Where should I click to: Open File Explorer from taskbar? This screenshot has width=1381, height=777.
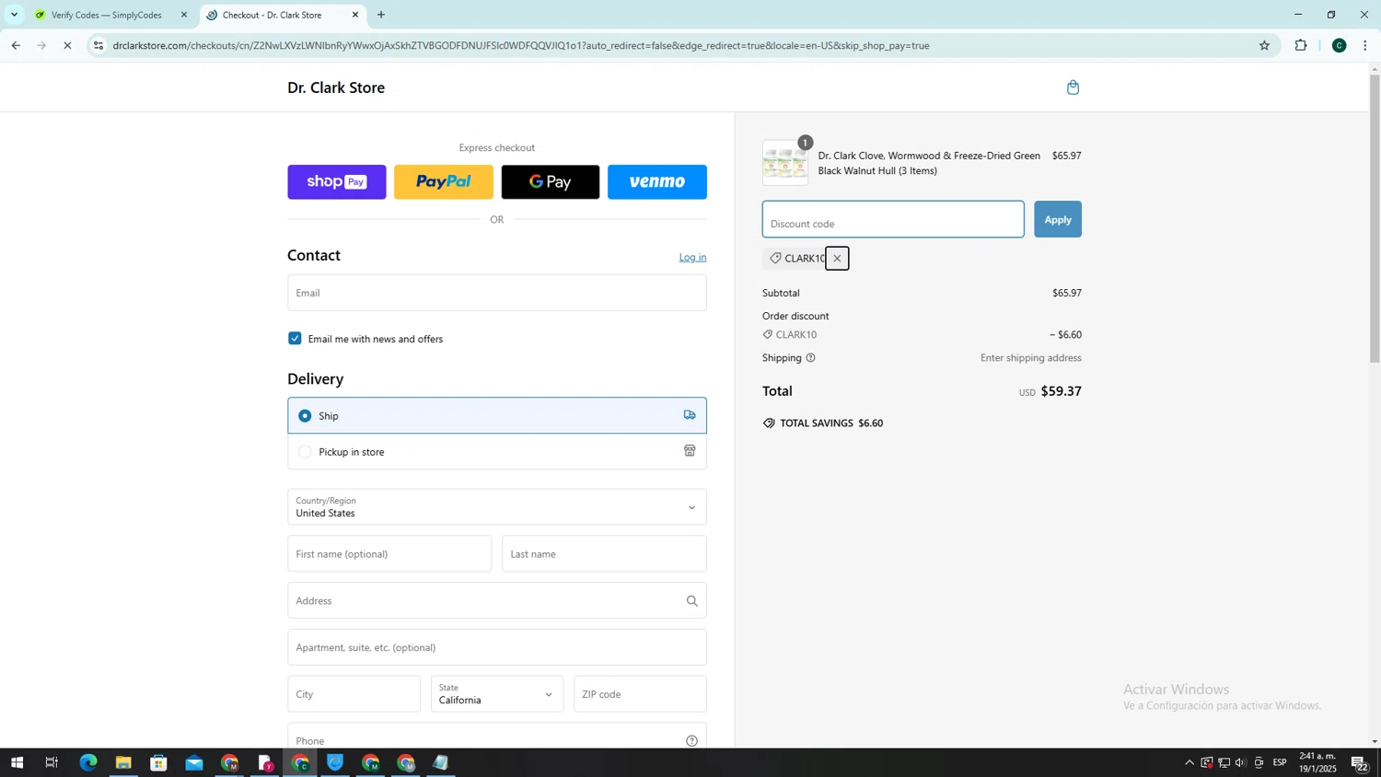click(123, 763)
